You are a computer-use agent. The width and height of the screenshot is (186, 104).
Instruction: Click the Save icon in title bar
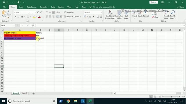click(4, 2)
